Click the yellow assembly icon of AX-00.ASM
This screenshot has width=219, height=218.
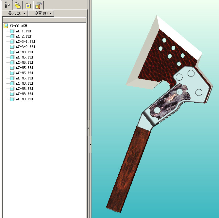[x=6, y=26]
